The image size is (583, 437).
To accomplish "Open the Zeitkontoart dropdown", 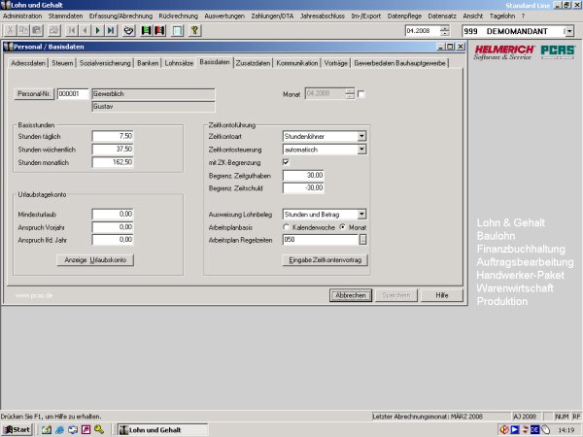I will tap(361, 136).
